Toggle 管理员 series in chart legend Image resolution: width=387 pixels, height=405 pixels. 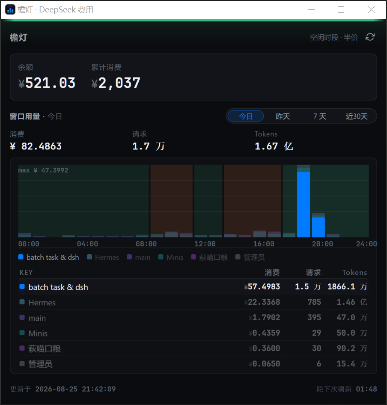[250, 257]
